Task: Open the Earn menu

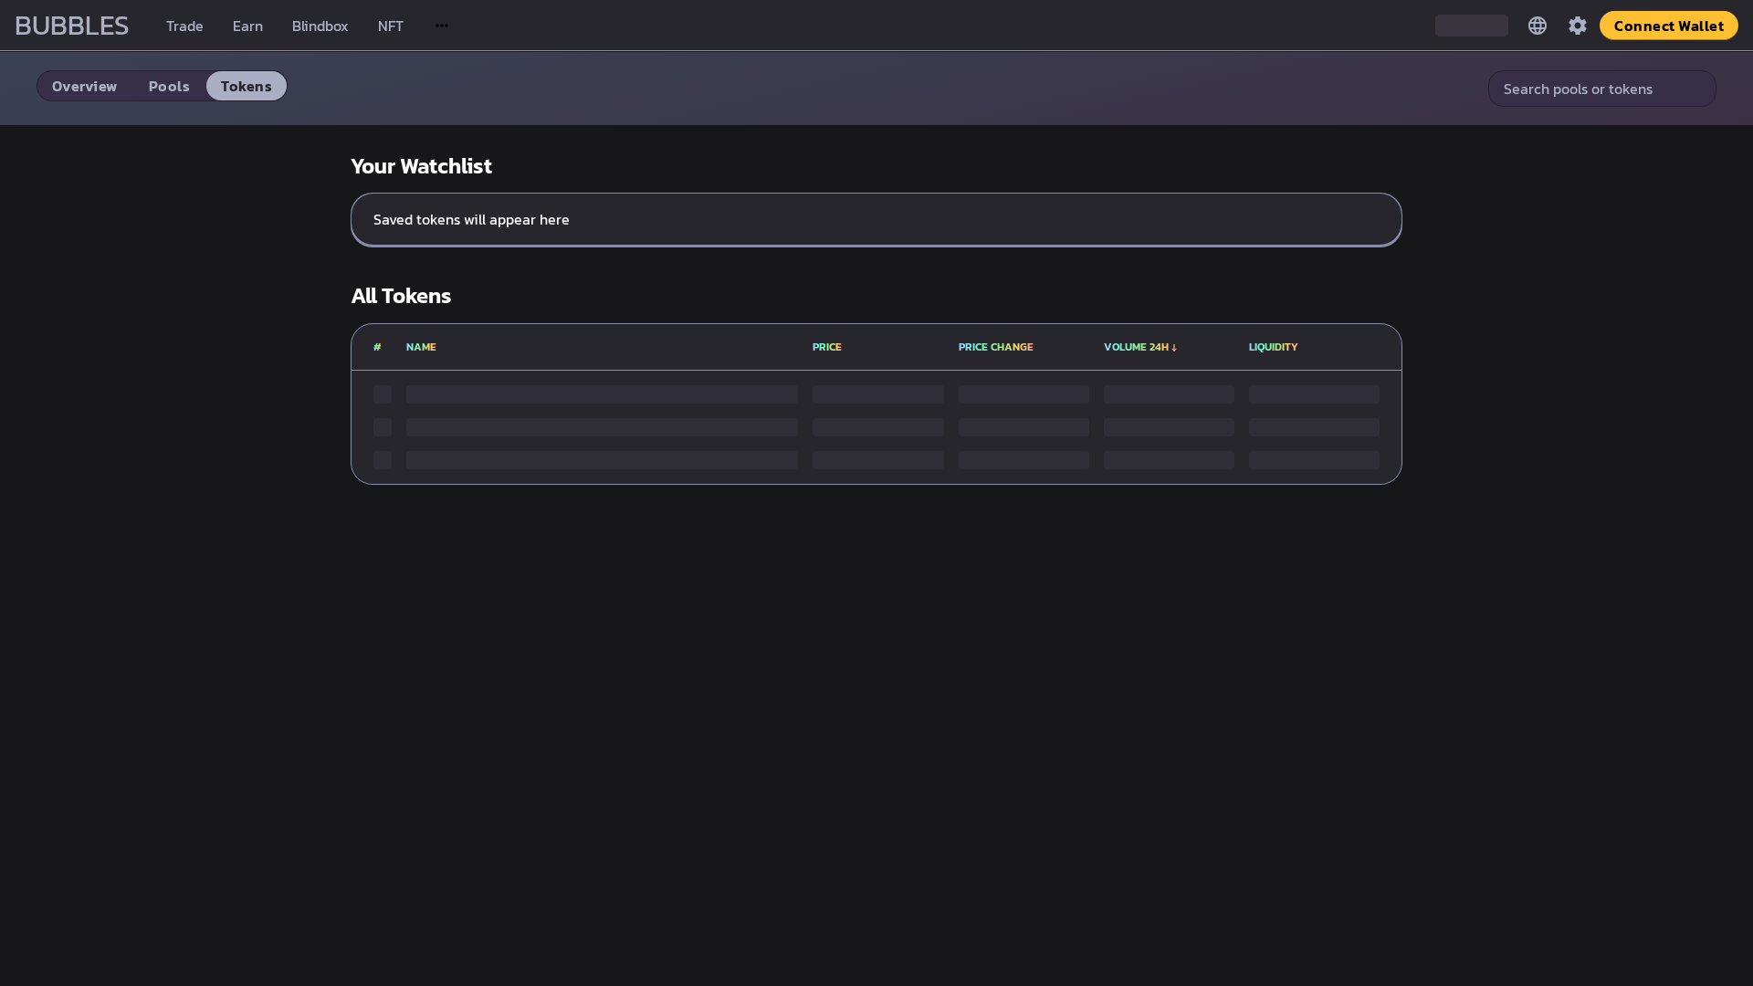Action: pyautogui.click(x=247, y=26)
